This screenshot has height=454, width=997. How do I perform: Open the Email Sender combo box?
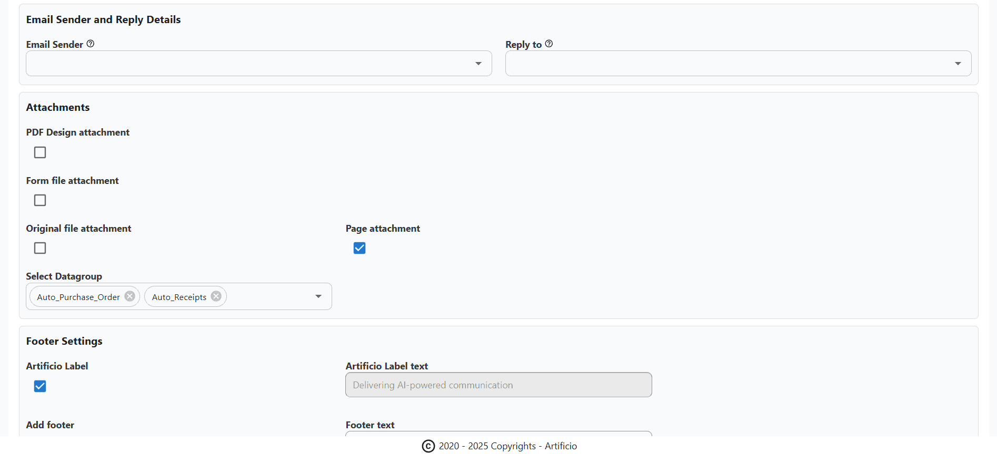click(247, 64)
